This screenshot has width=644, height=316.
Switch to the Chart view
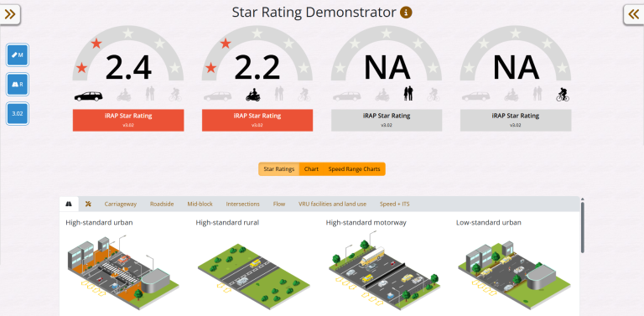(x=311, y=169)
